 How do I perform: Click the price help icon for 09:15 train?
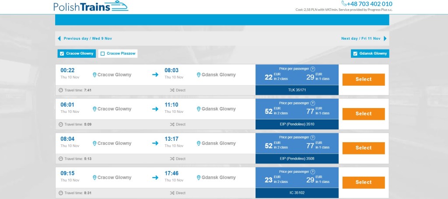[x=312, y=172]
